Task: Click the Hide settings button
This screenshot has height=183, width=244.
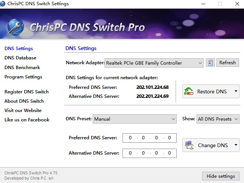Action: [221, 176]
